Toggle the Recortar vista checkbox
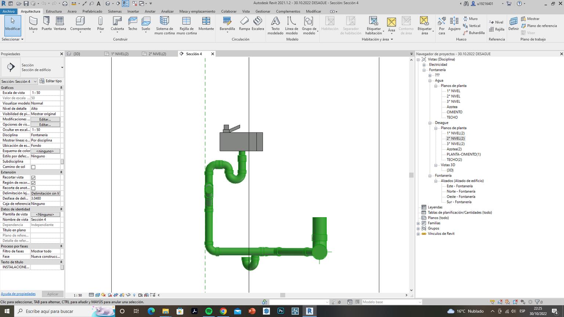Viewport: 564px width, 317px height. click(33, 178)
